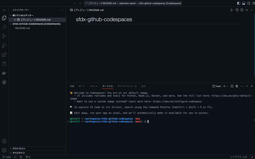
Task: Expand the タイムライン section
Action: 37,153
